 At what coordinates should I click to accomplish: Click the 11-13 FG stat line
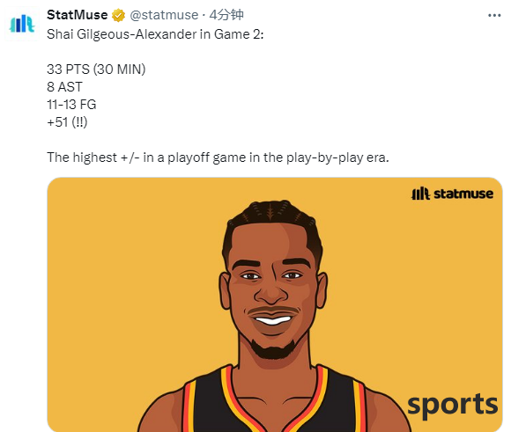coord(71,105)
